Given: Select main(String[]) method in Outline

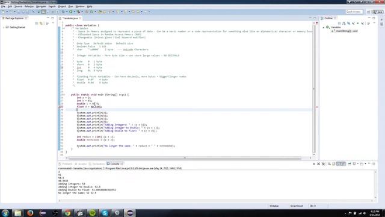Looking at the screenshot, I should tap(345, 31).
